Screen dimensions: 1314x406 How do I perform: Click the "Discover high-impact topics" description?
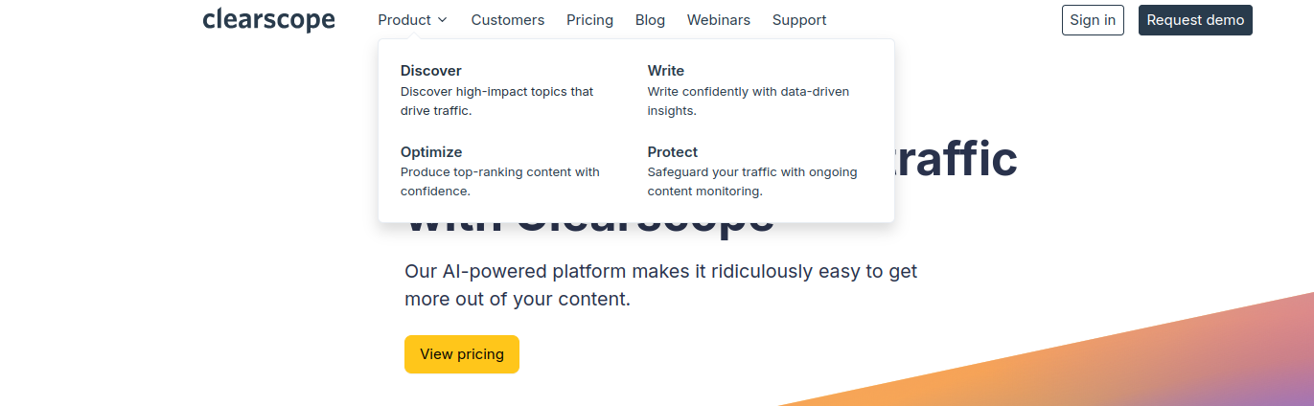(x=496, y=101)
